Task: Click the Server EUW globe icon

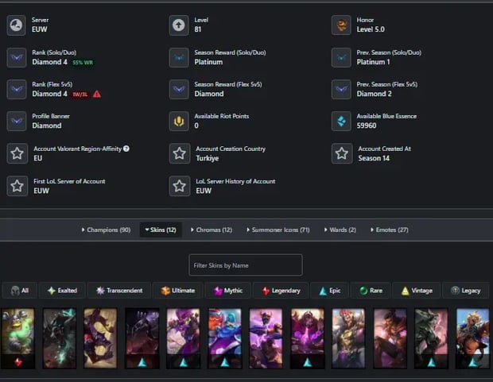Action: pyautogui.click(x=17, y=25)
